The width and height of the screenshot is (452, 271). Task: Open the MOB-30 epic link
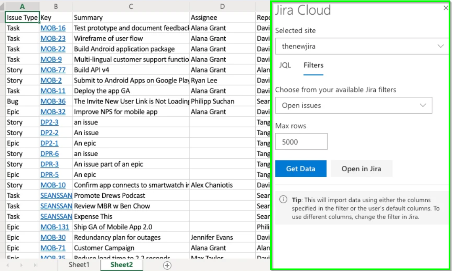[53, 237]
